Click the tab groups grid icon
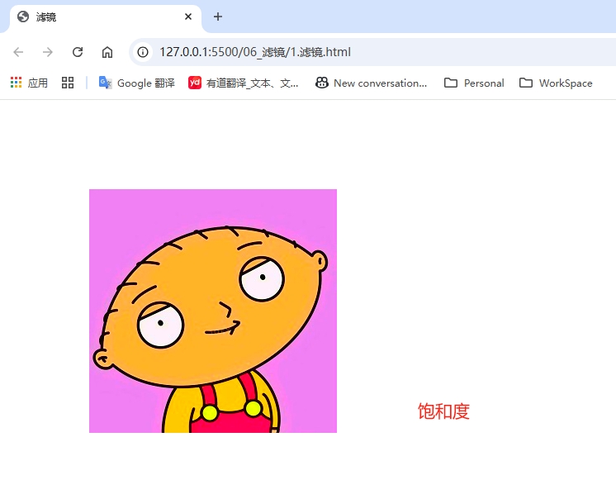616x494 pixels. tap(68, 83)
